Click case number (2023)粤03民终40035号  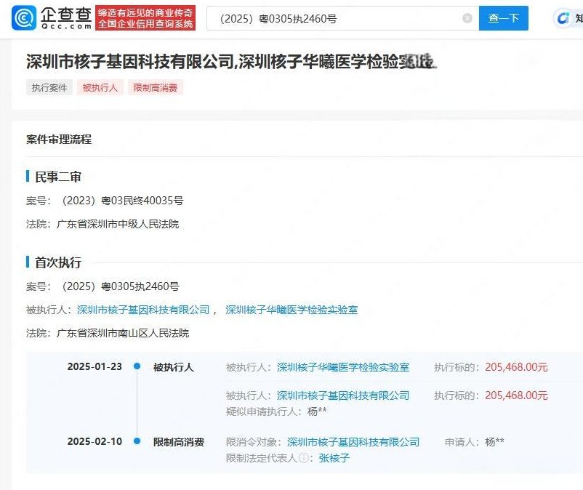coord(120,201)
